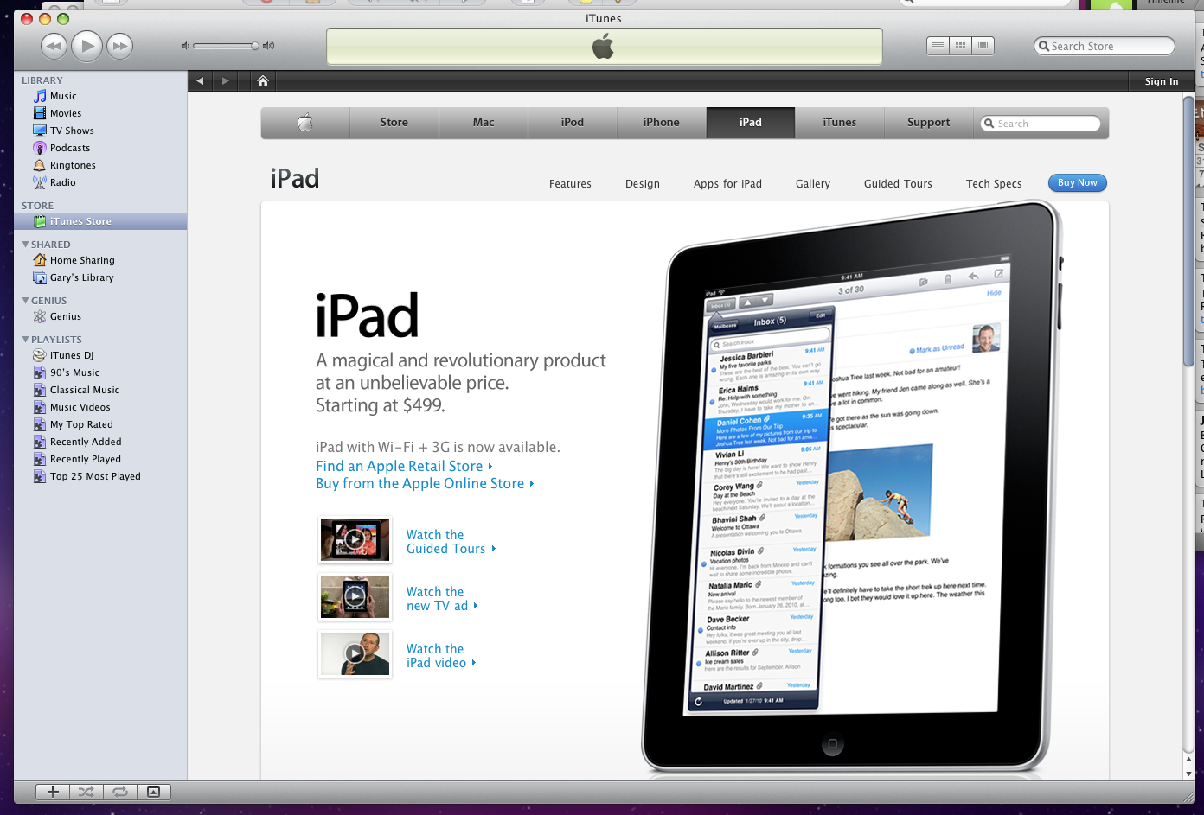The image size is (1204, 815).
Task: Open the iTunes tab
Action: click(x=840, y=123)
